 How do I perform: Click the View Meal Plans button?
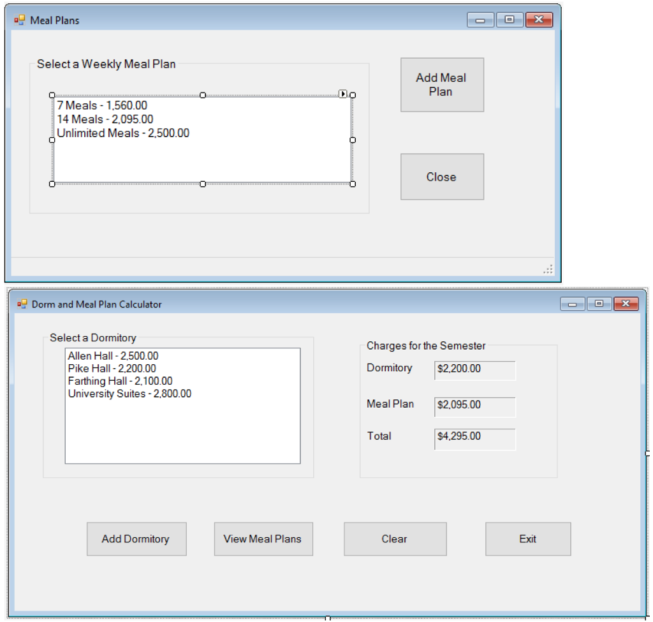263,538
